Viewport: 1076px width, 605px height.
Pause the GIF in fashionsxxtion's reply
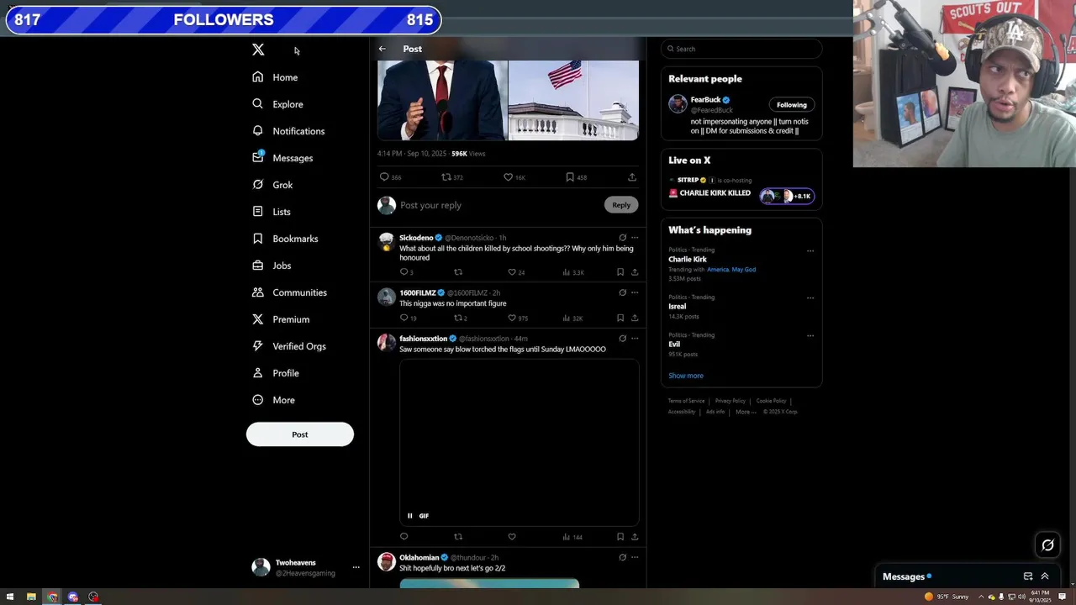click(410, 516)
